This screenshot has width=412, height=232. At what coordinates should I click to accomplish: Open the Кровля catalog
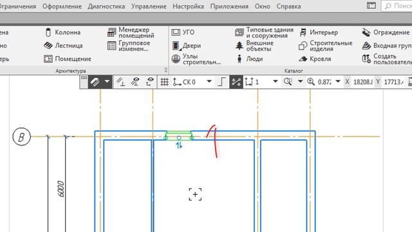click(315, 59)
